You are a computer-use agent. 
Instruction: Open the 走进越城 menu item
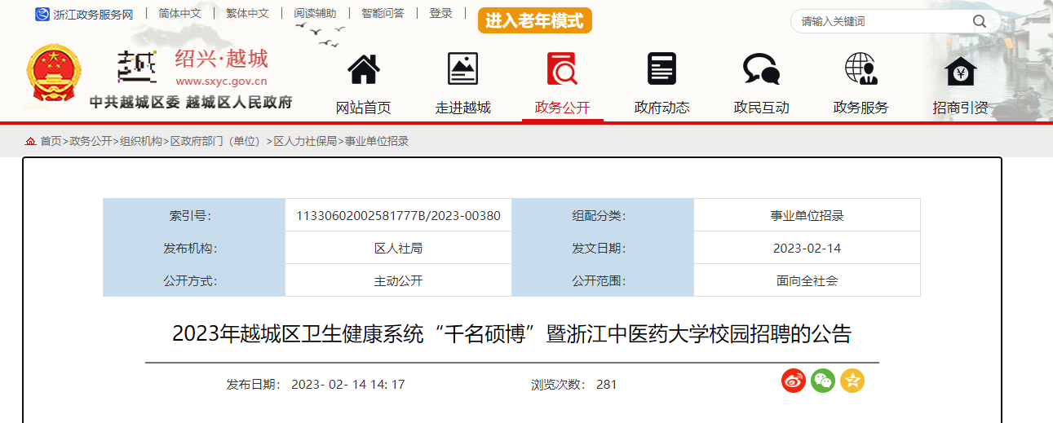(463, 108)
